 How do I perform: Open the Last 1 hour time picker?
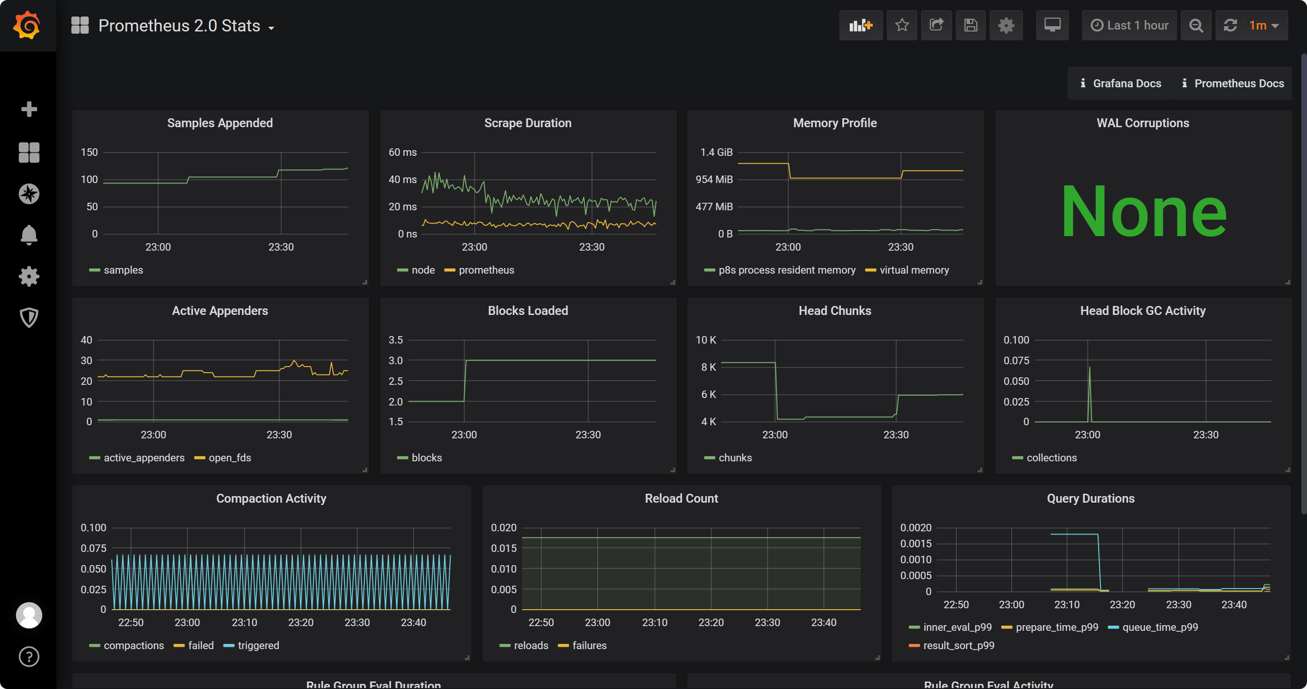(x=1129, y=25)
